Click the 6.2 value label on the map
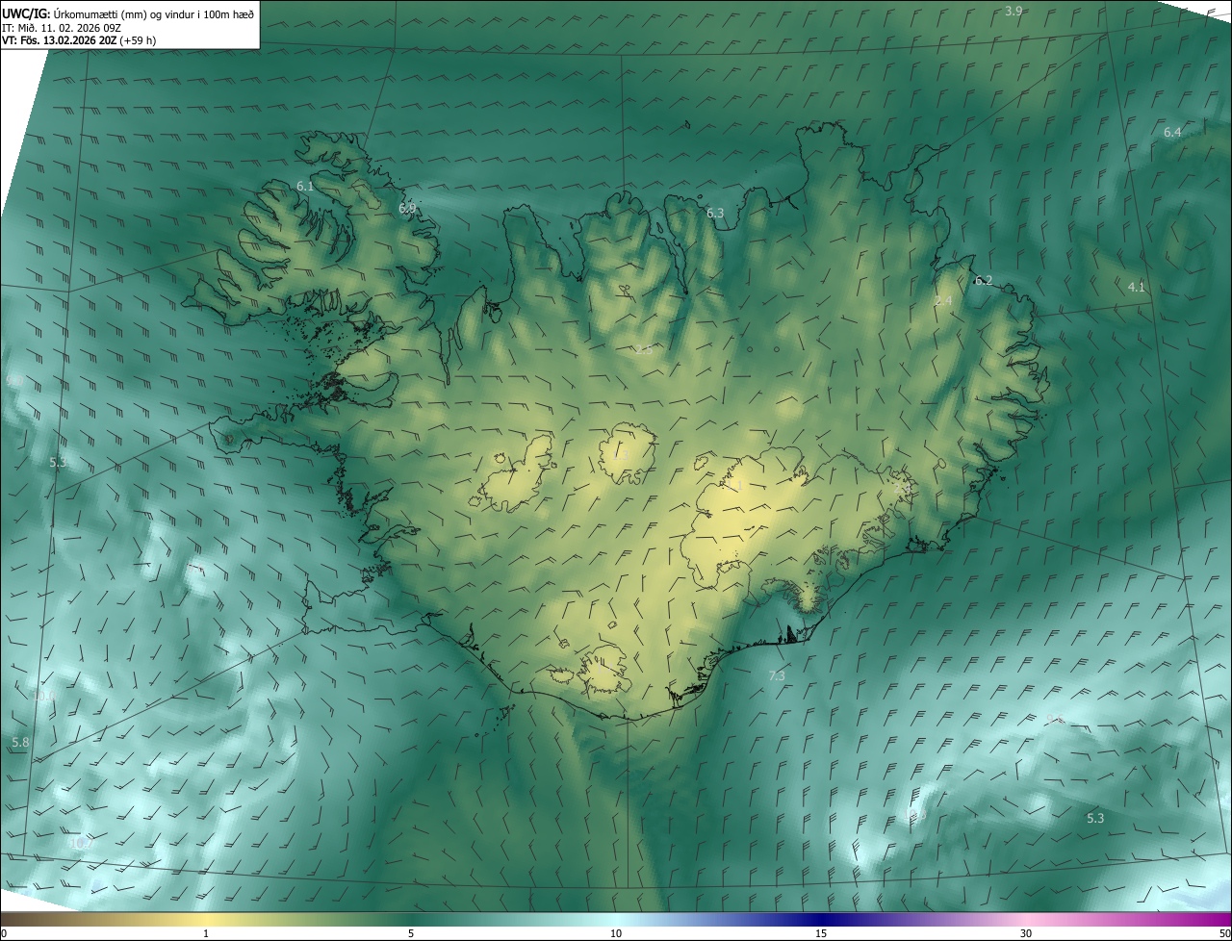The width and height of the screenshot is (1232, 941). [x=983, y=280]
